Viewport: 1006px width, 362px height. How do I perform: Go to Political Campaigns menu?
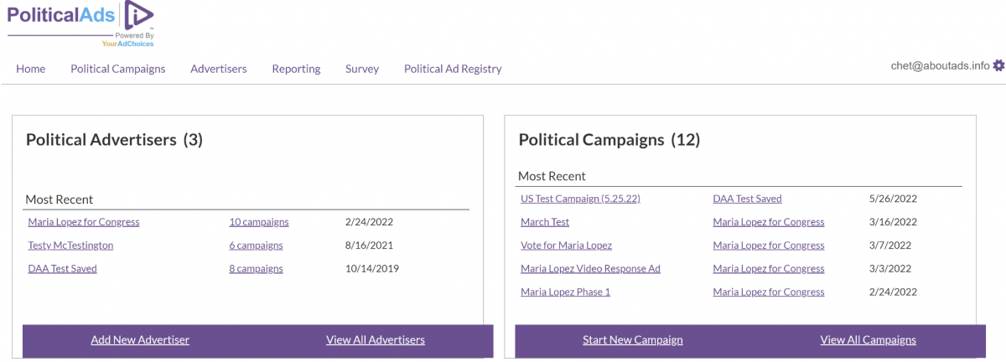pos(118,69)
